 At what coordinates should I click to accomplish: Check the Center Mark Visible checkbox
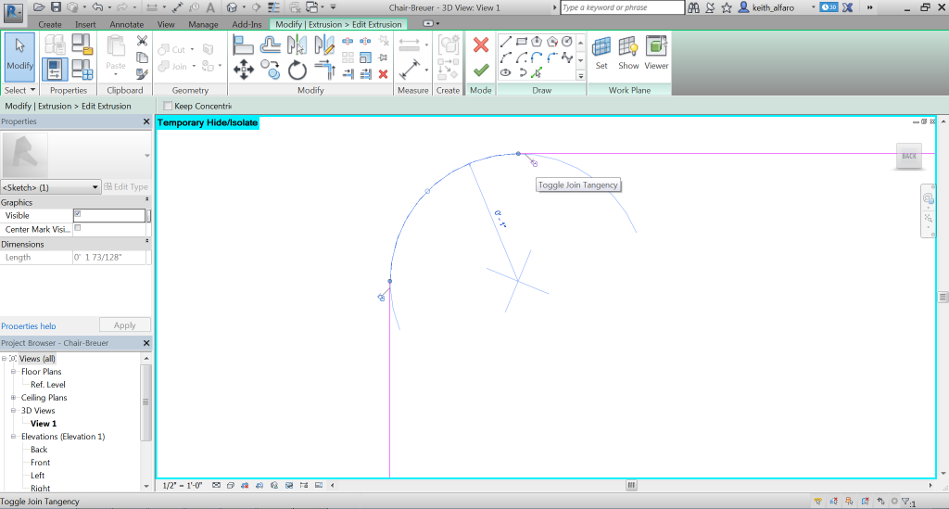click(78, 228)
